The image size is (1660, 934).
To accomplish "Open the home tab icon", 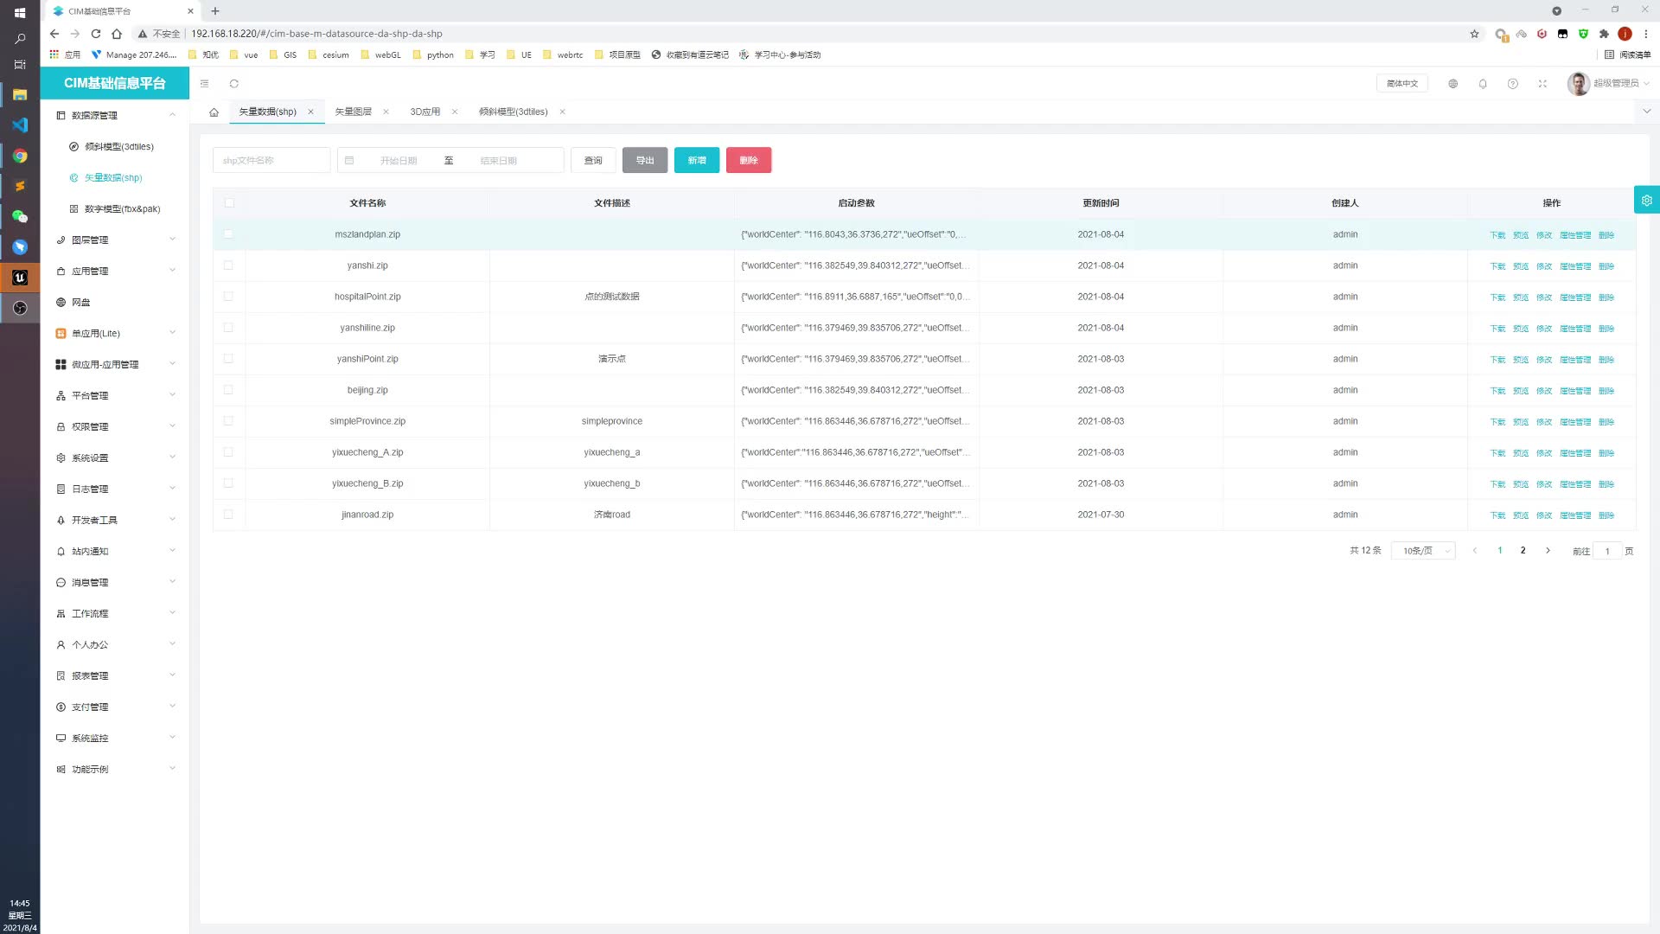I will (x=214, y=112).
